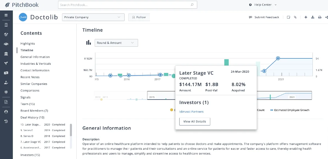Open the Private Company dropdown

[x=93, y=17]
